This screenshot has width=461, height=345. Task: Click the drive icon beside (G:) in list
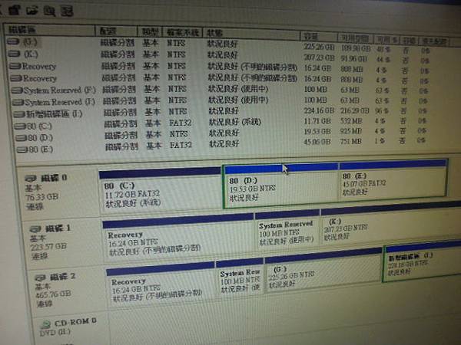coord(13,41)
